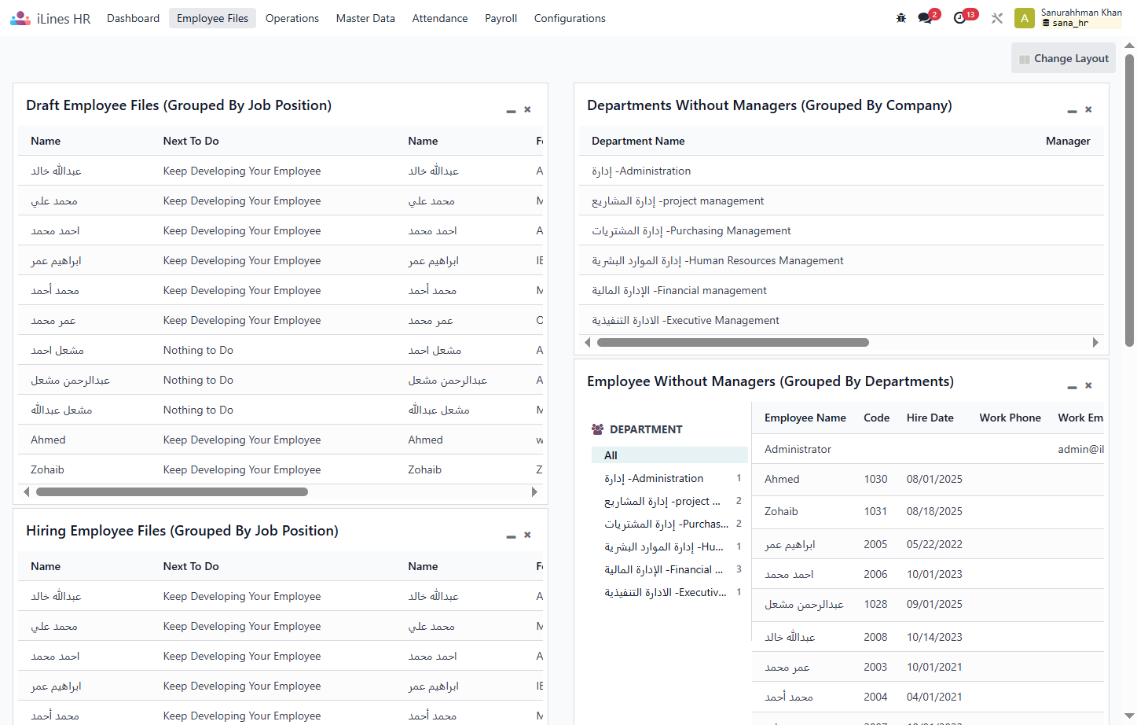Click hire date 08/18/2025
This screenshot has width=1137, height=725.
(934, 511)
